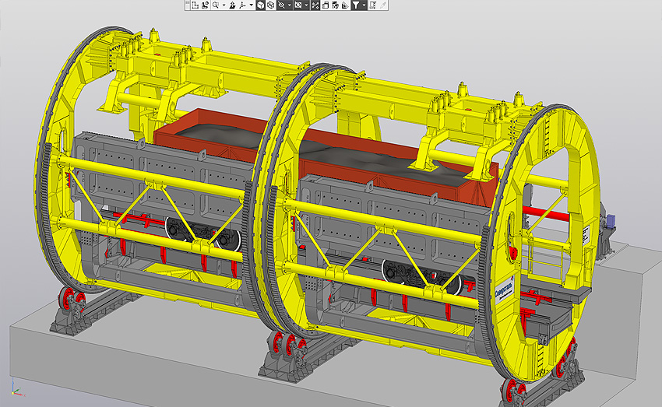Click the toolbar drag handle grip
Viewport: 662px width, 407px height.
[188, 5]
